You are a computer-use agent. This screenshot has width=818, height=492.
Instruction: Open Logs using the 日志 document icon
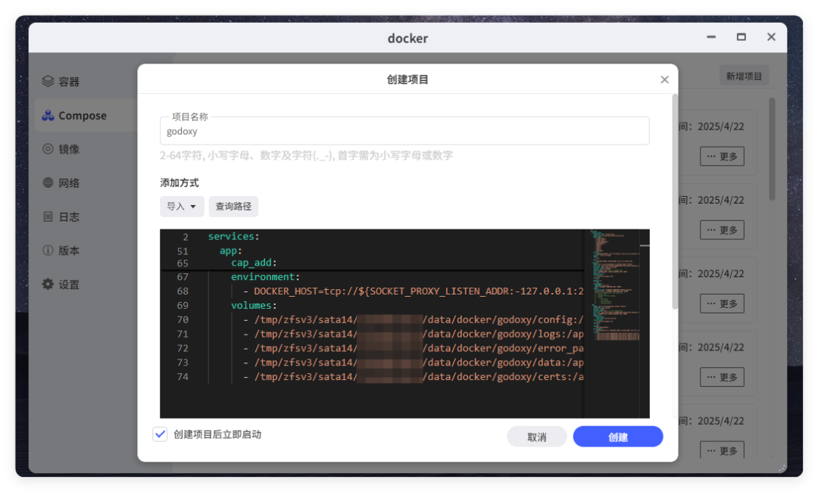(48, 216)
